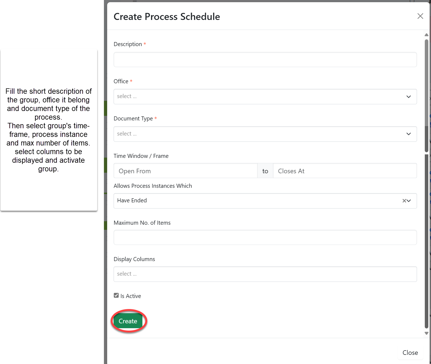Viewport: 431px width, 364px height.
Task: Clear the Have Ended selection
Action: pos(404,201)
